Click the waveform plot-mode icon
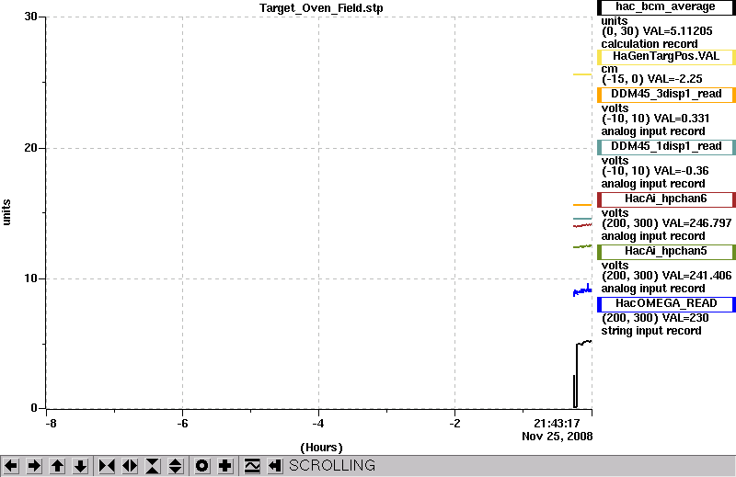This screenshot has height=477, width=736. [252, 466]
